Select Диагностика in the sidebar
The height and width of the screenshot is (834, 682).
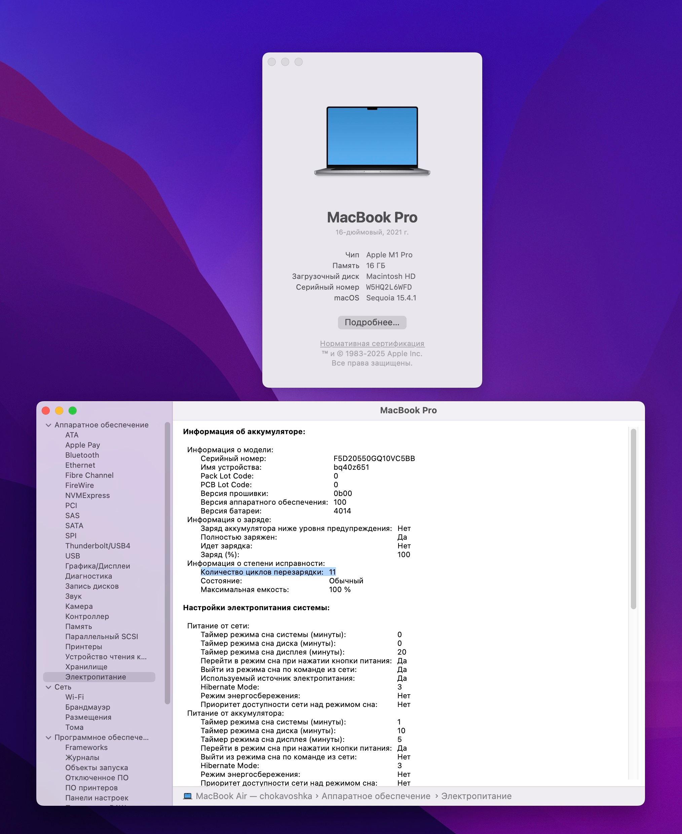point(88,576)
